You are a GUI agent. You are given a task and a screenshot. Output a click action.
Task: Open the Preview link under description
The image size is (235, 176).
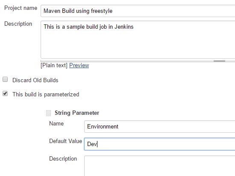pyautogui.click(x=79, y=66)
